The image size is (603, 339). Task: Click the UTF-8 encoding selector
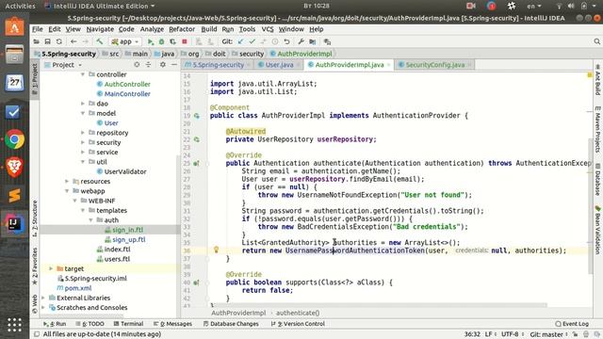pos(512,334)
